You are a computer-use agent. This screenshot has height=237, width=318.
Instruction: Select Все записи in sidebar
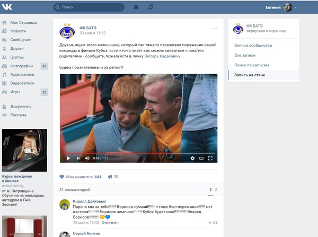(245, 55)
